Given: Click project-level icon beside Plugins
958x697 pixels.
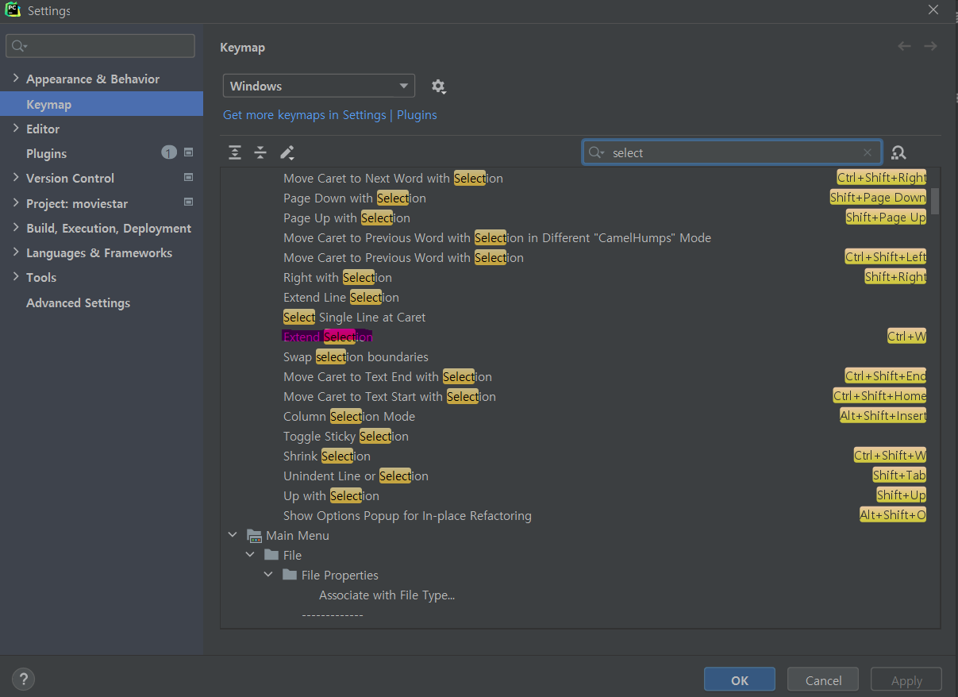Looking at the screenshot, I should point(189,152).
